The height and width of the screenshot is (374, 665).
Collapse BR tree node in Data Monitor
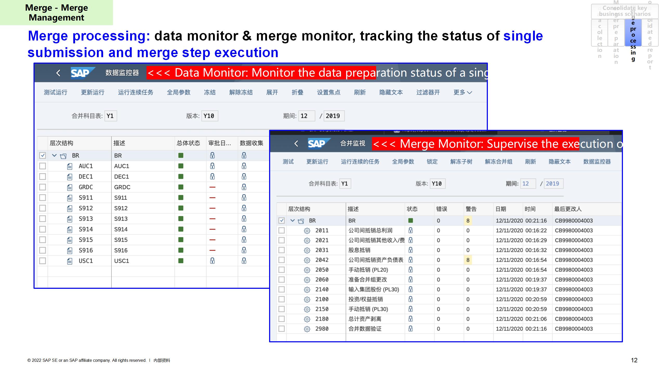point(54,156)
